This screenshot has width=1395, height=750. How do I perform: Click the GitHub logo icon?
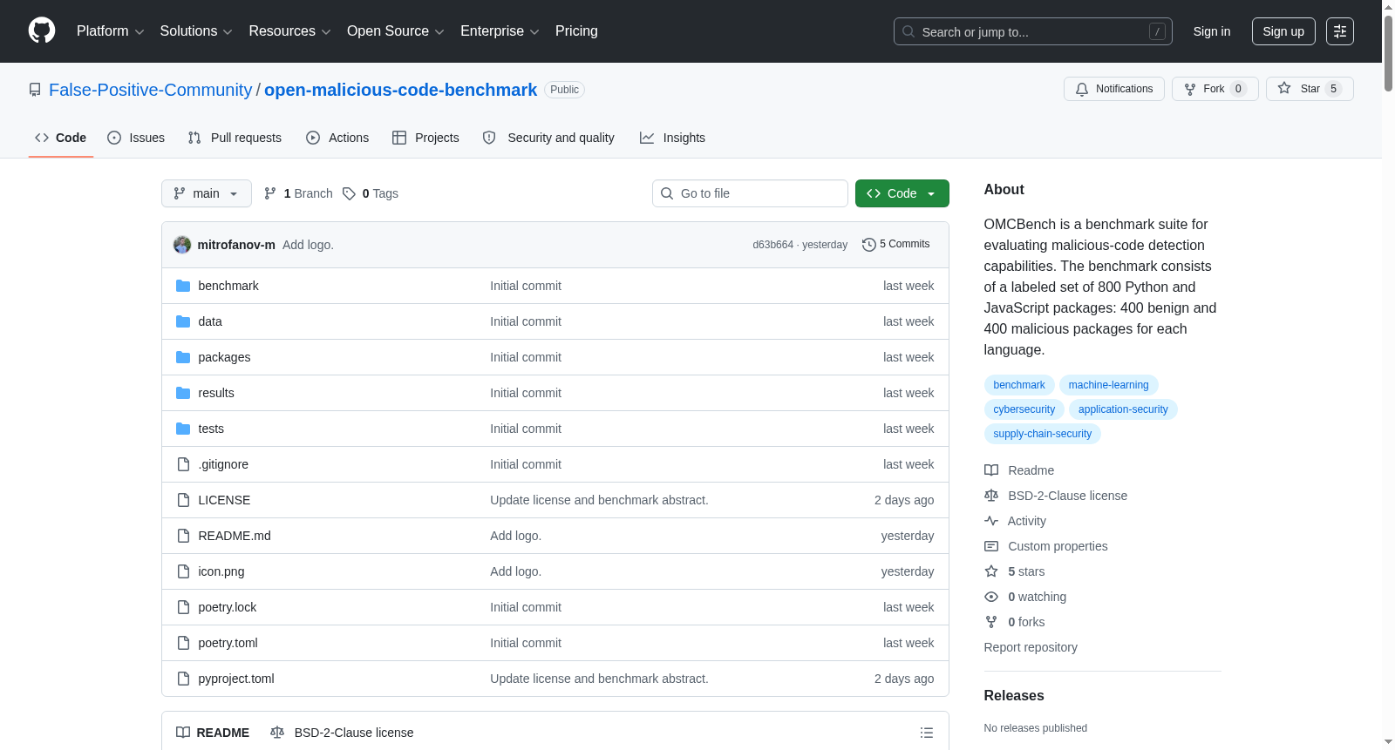point(42,31)
